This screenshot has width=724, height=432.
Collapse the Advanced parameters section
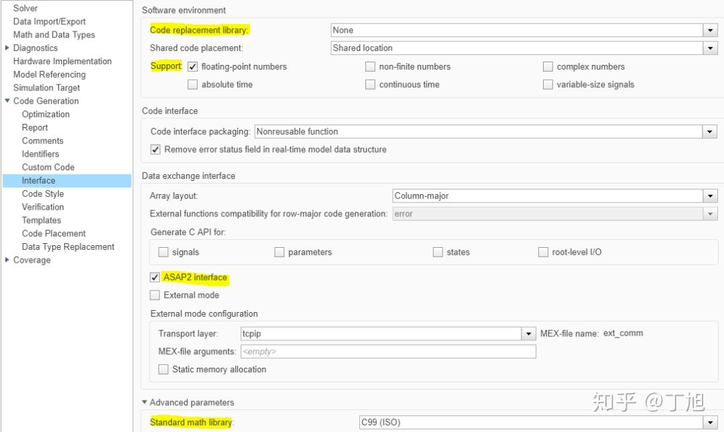click(145, 403)
